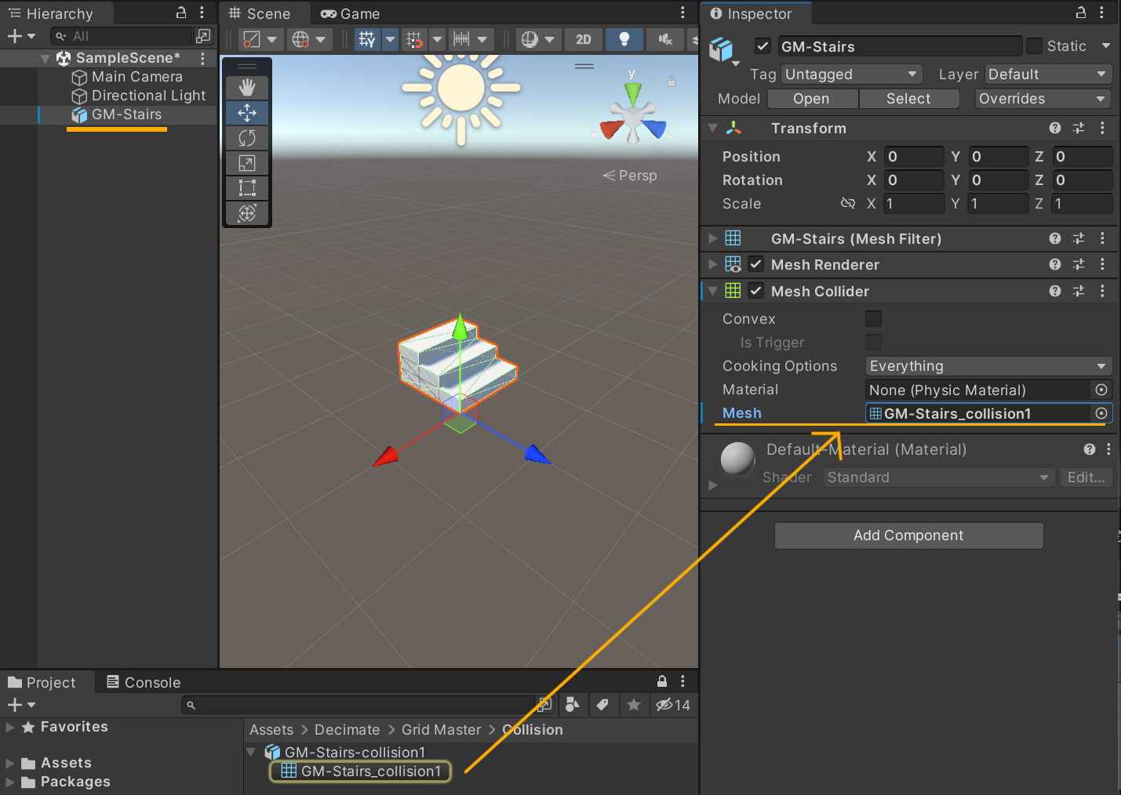Click the Mesh Collider help icon
The width and height of the screenshot is (1121, 795).
pyautogui.click(x=1054, y=291)
